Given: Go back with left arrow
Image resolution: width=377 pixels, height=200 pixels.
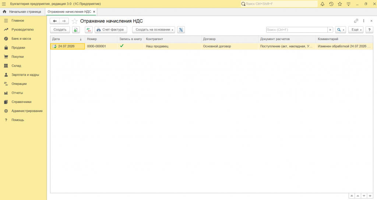Looking at the screenshot, I should point(55,21).
